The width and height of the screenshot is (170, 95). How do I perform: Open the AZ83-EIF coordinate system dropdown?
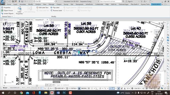coord(60,88)
